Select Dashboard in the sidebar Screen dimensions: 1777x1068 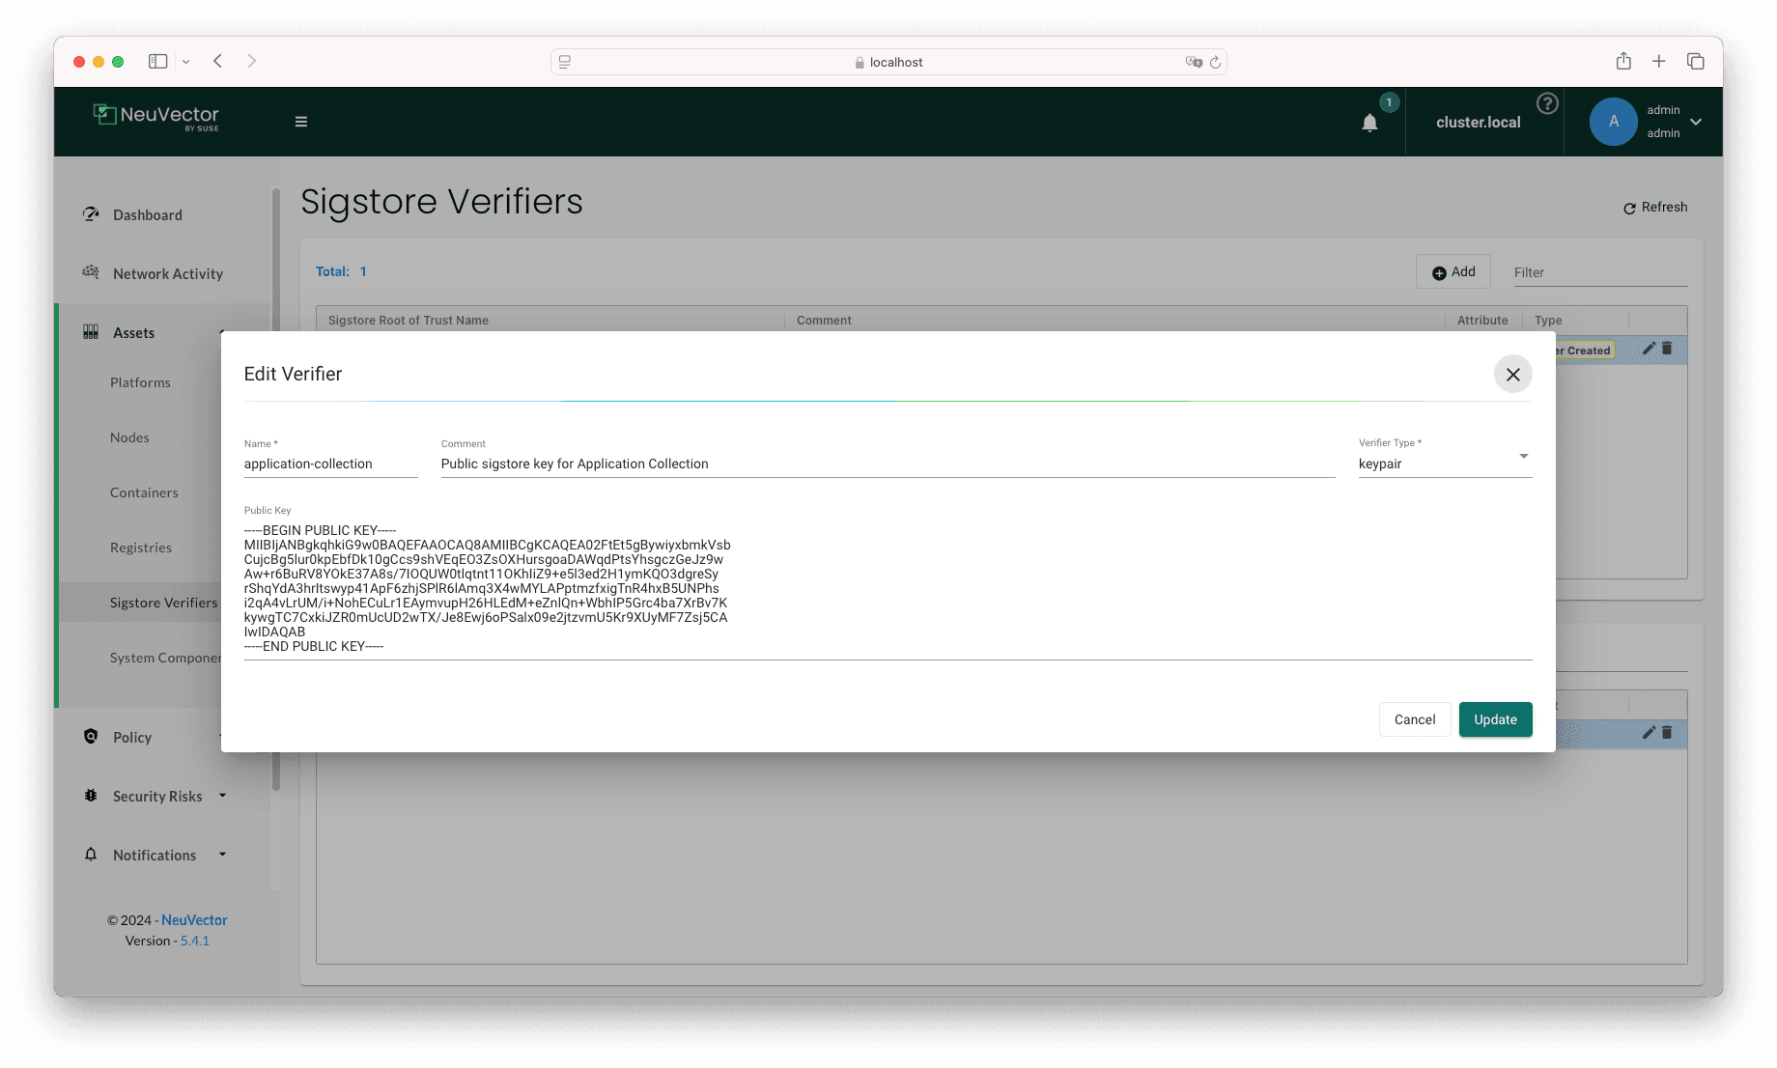tap(147, 214)
